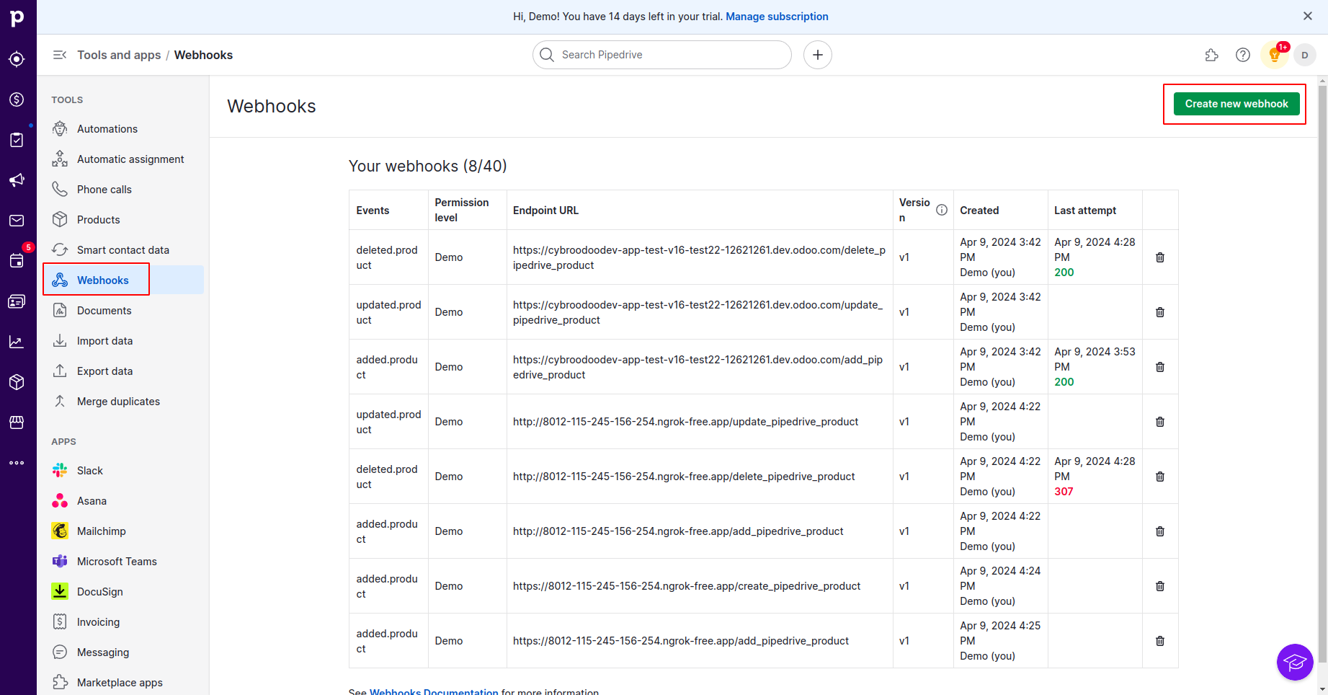Delete the first deleted.product webhook
Image resolution: width=1328 pixels, height=695 pixels.
[x=1160, y=257]
